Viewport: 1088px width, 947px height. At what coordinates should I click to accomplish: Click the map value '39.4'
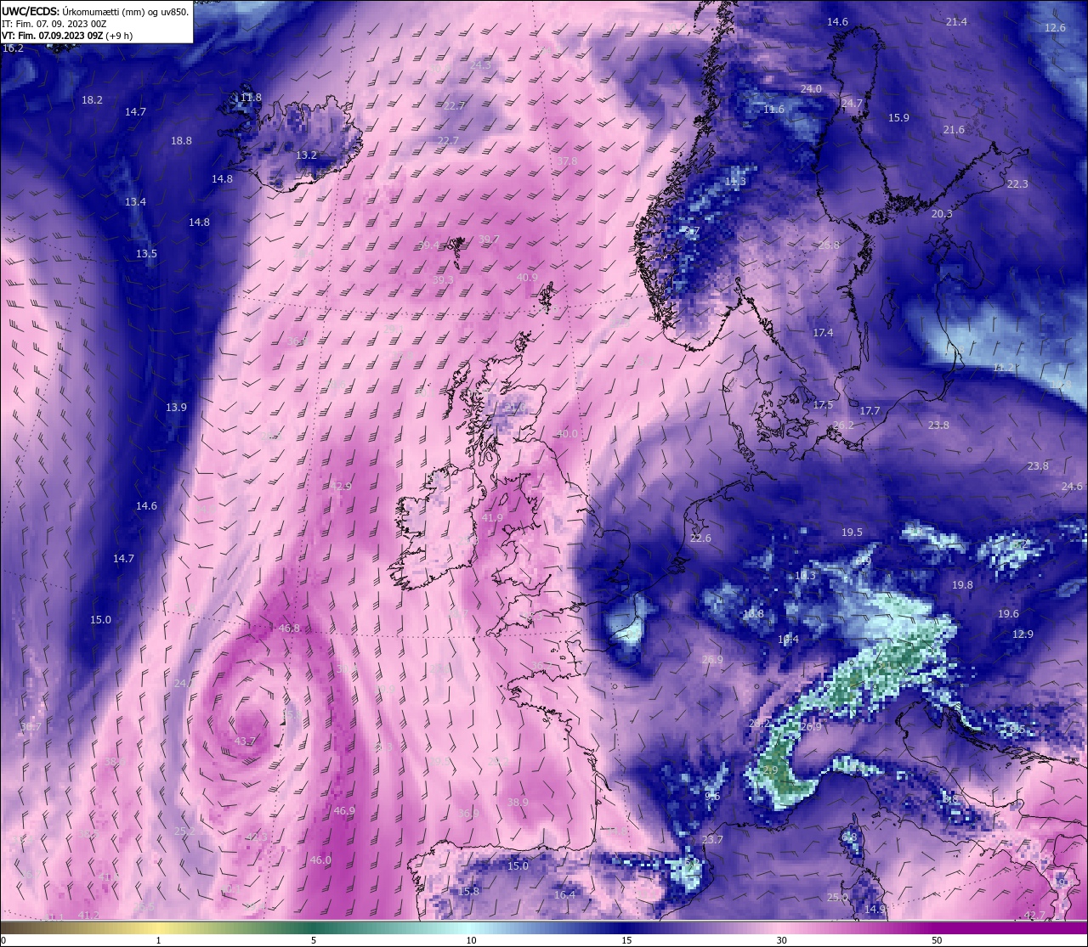pyautogui.click(x=429, y=245)
